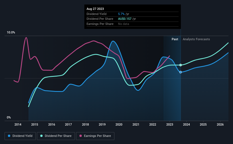Click the 2025 x-axis label
233x144 pixels.
pyautogui.click(x=203, y=124)
